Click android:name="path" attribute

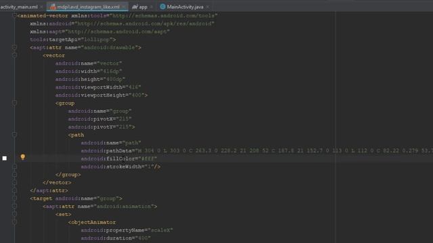point(111,142)
